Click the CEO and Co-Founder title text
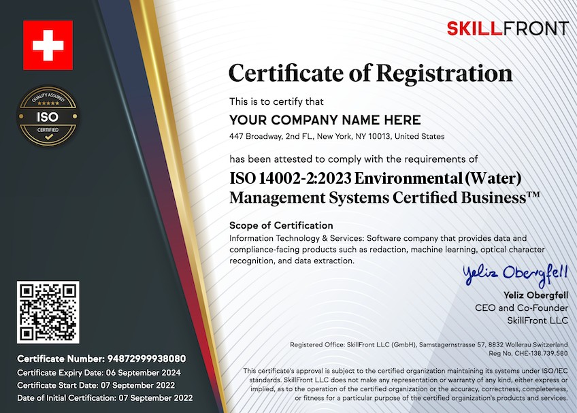577x413 pixels. 521,308
